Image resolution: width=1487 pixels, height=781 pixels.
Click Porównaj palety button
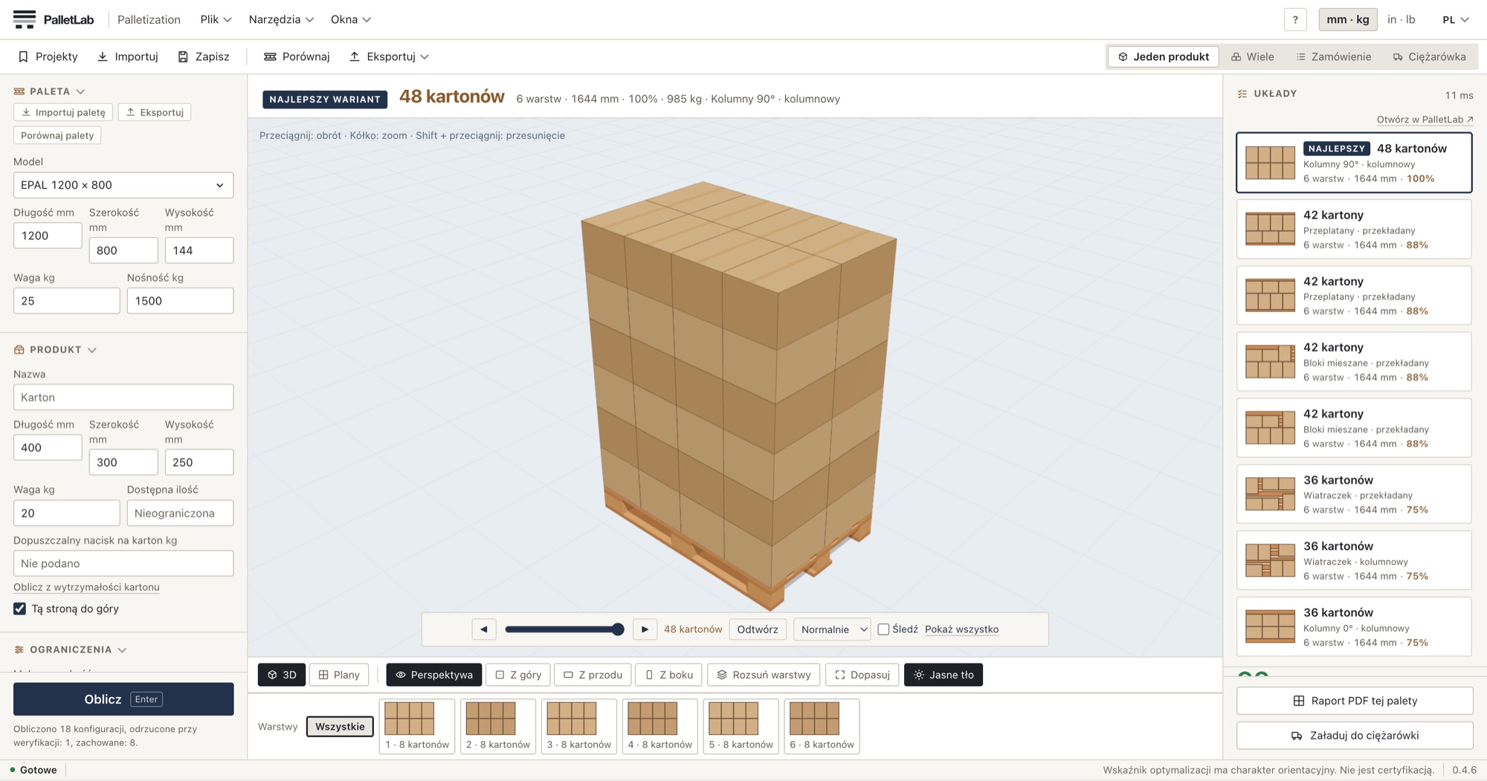[57, 135]
